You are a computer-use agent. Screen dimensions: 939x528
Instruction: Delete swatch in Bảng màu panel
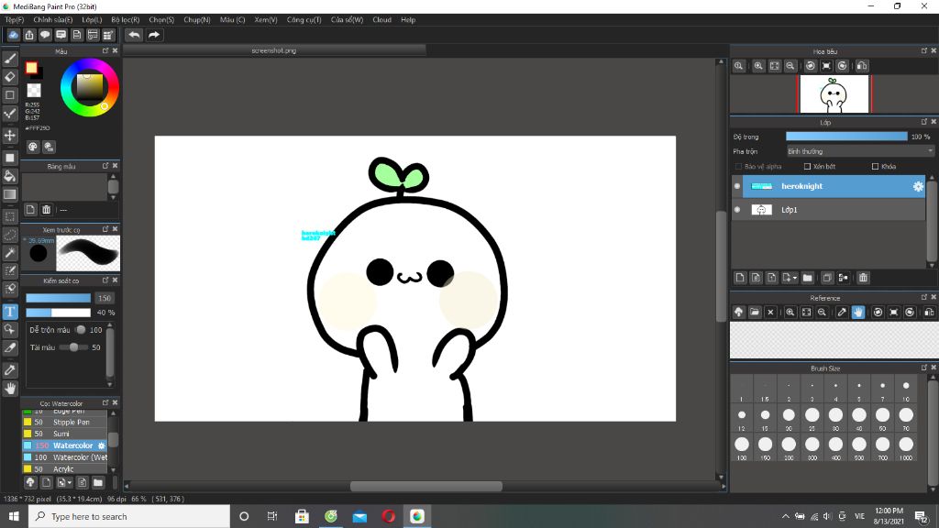point(46,210)
